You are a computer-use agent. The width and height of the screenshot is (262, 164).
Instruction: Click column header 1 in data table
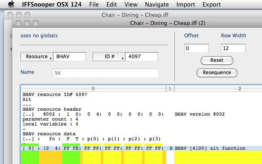(x=169, y=88)
